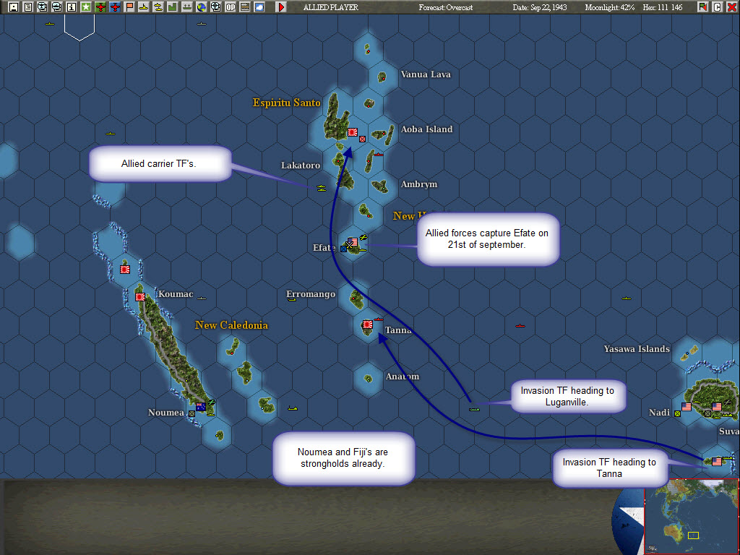Open the OP operations report button

[x=231, y=7]
